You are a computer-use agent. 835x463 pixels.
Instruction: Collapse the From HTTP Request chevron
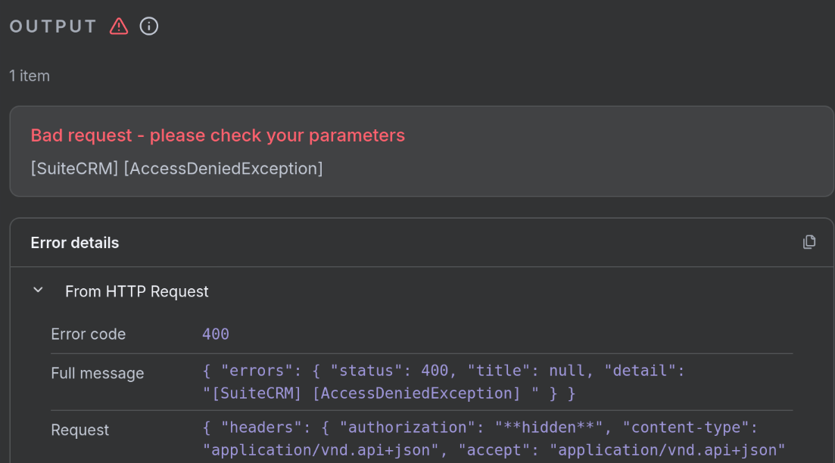tap(38, 291)
